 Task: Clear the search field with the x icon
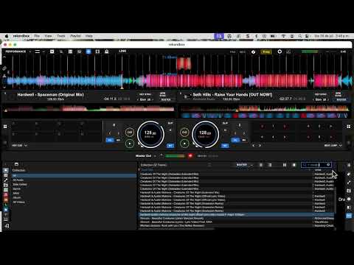pos(328,165)
